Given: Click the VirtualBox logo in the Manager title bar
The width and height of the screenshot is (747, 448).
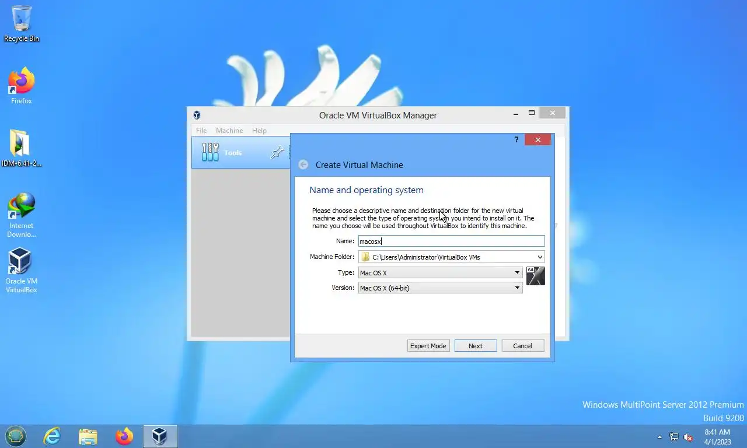Looking at the screenshot, I should [197, 115].
